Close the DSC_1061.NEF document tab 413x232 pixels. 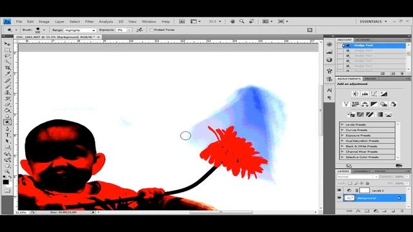click(x=99, y=37)
